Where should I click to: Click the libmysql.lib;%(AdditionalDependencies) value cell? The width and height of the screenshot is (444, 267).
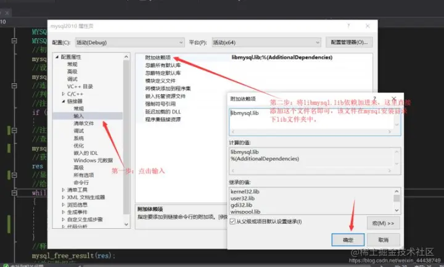click(x=282, y=57)
